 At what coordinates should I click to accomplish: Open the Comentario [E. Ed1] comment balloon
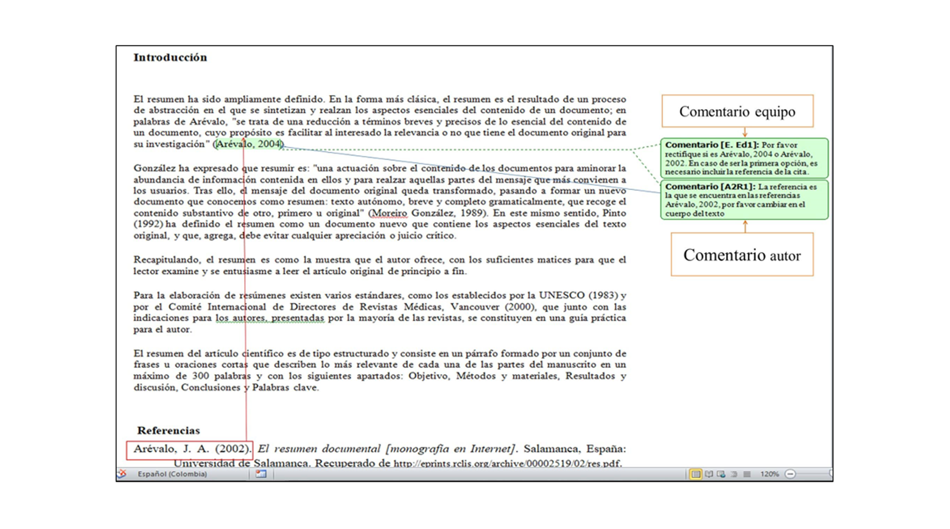[744, 158]
